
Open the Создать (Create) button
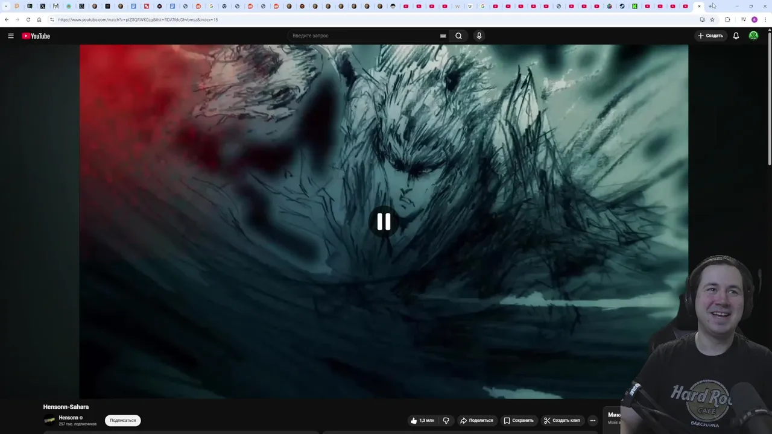pos(710,36)
